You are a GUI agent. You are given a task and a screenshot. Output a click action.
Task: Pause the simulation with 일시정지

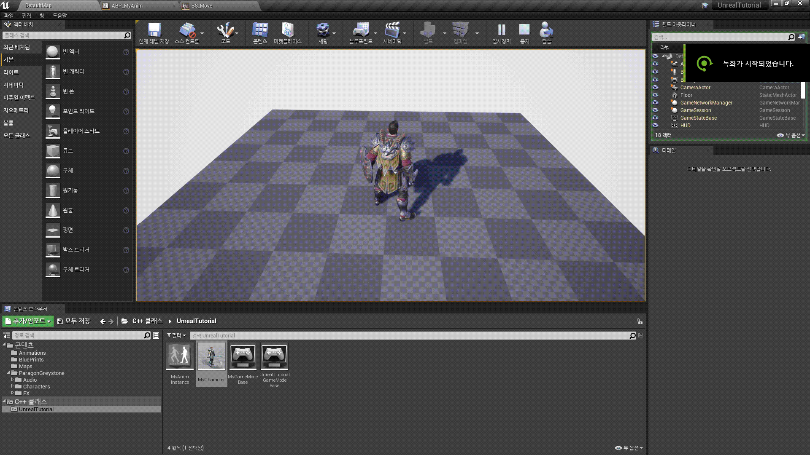click(x=501, y=33)
